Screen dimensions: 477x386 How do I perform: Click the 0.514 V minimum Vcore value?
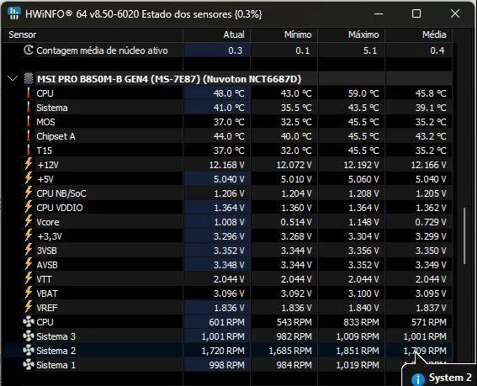[x=296, y=222]
